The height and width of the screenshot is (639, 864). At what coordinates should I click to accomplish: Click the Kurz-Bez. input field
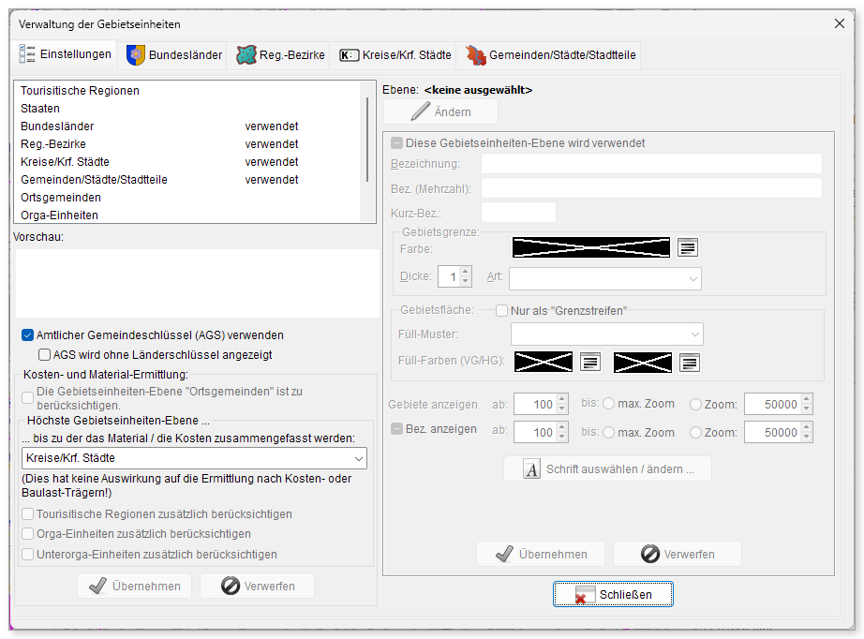click(x=518, y=213)
